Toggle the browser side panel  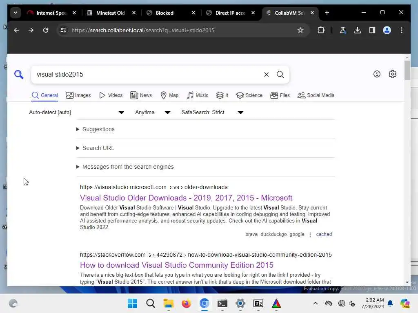(372, 30)
